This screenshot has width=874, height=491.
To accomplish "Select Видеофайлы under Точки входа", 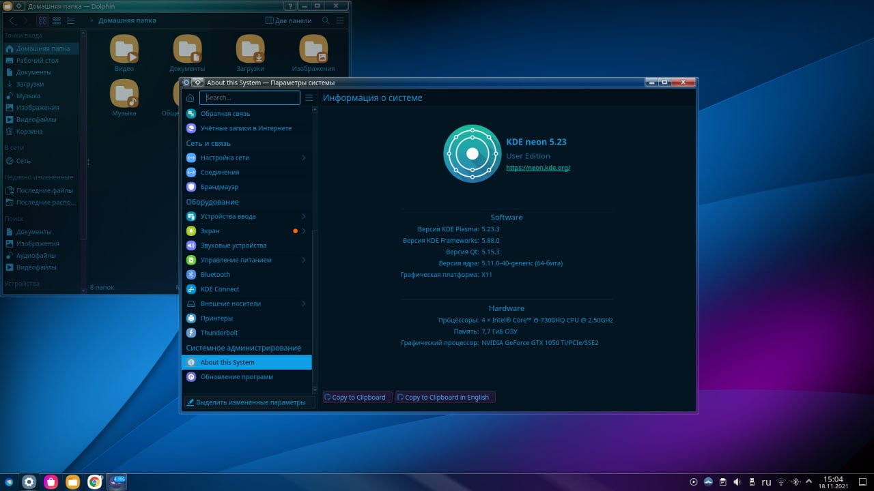I will 41,119.
